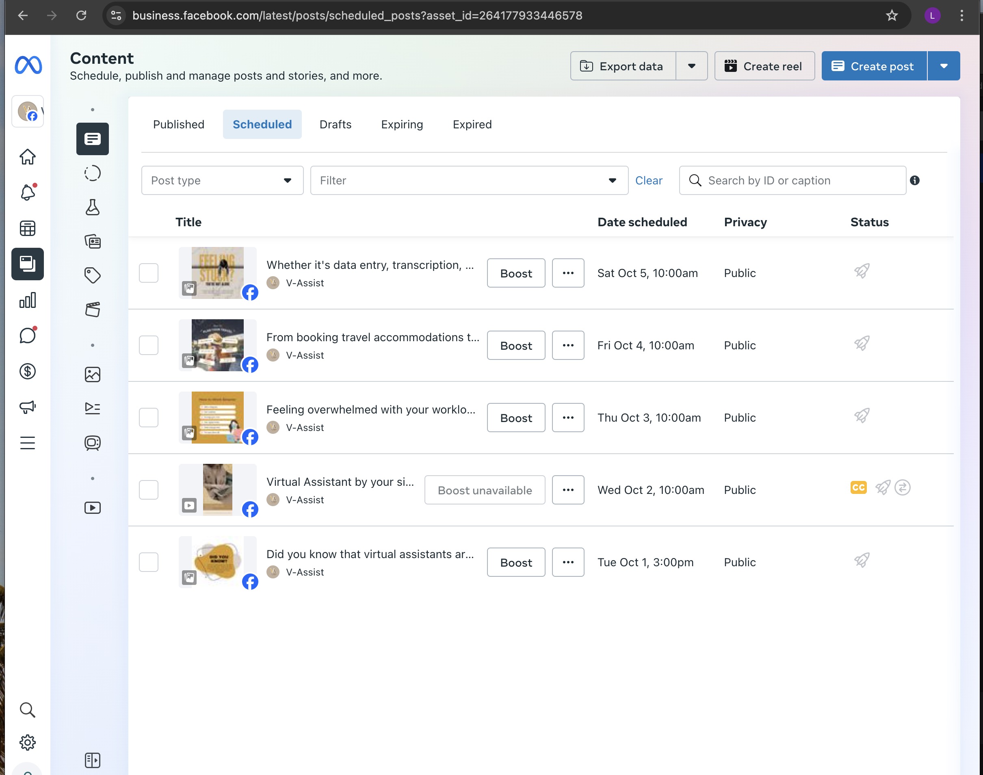Viewport: 983px width, 775px height.
Task: Switch to the Published tab
Action: point(178,124)
